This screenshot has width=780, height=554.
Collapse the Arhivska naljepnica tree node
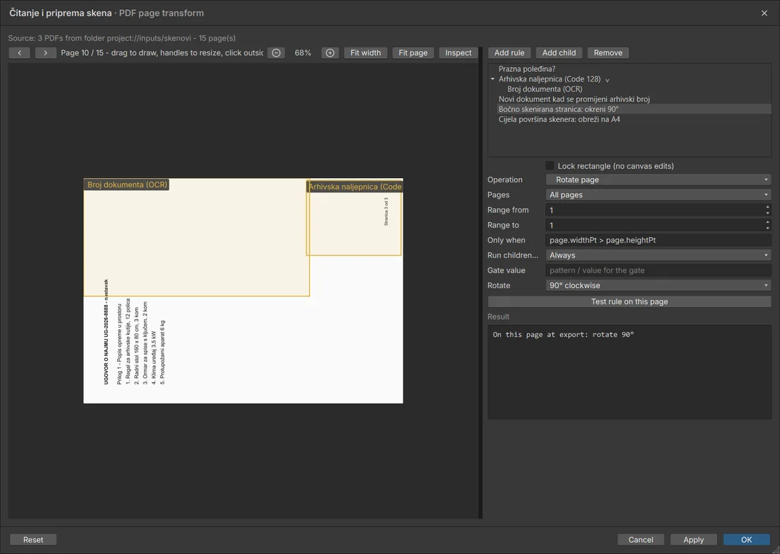click(493, 79)
